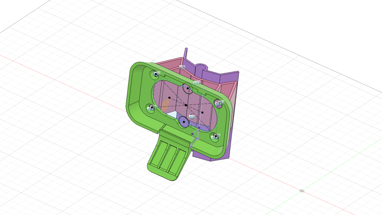The height and width of the screenshot is (215, 382).
Task: Select the orange face inside the oval opening
Action: [x=166, y=105]
